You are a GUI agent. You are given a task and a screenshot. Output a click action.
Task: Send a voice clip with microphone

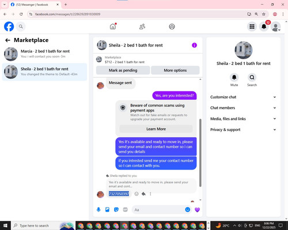point(98,209)
